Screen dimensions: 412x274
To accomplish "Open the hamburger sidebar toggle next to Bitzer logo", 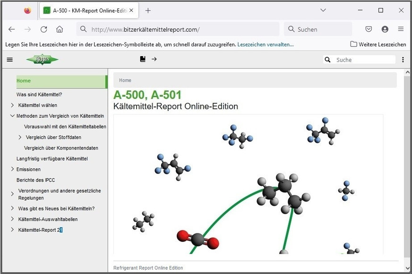I will [x=9, y=60].
